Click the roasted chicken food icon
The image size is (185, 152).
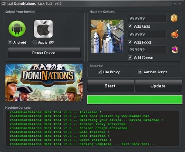tap(175, 34)
